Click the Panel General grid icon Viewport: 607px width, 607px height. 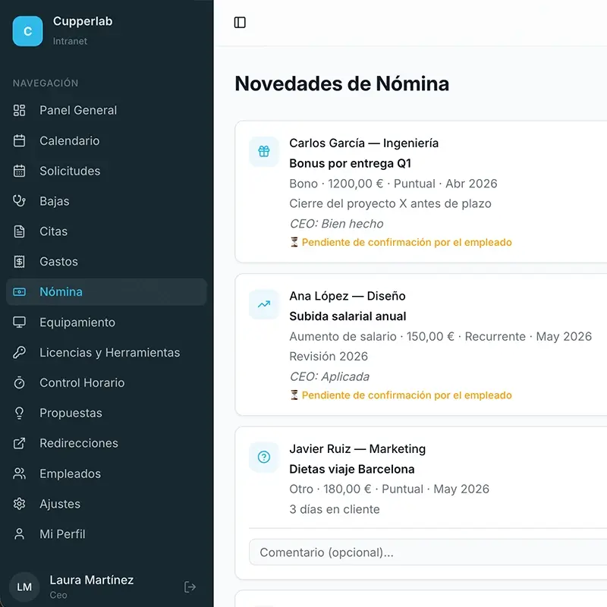point(19,110)
